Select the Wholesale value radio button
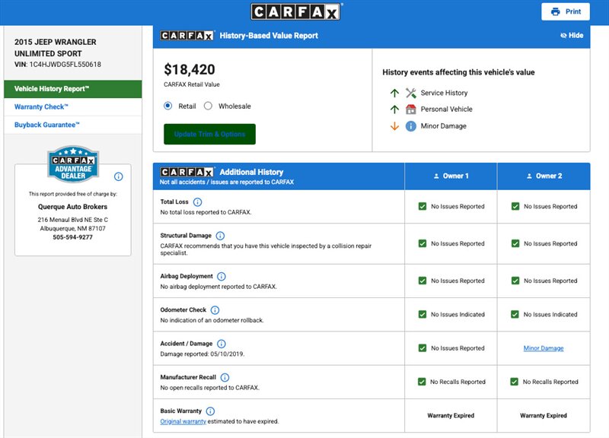This screenshot has width=609, height=438. click(208, 106)
